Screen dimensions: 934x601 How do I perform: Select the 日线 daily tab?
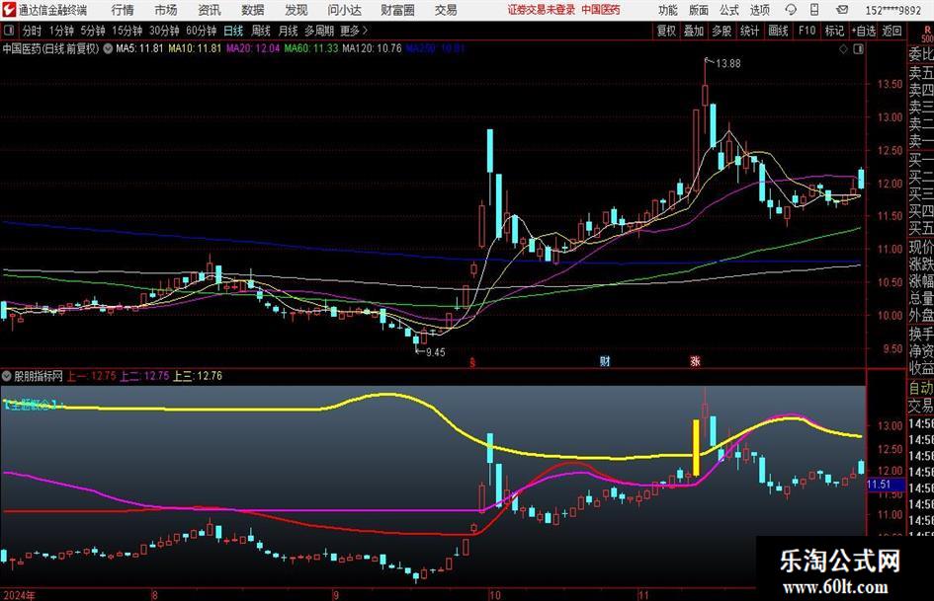tap(233, 31)
